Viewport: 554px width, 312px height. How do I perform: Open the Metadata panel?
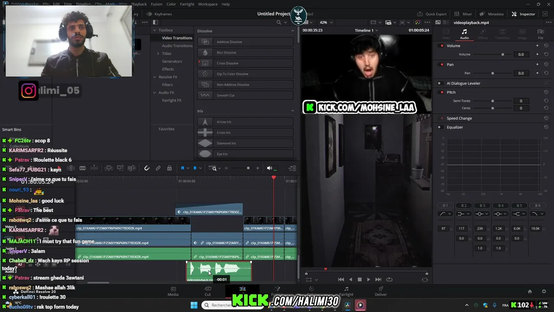[x=492, y=14]
